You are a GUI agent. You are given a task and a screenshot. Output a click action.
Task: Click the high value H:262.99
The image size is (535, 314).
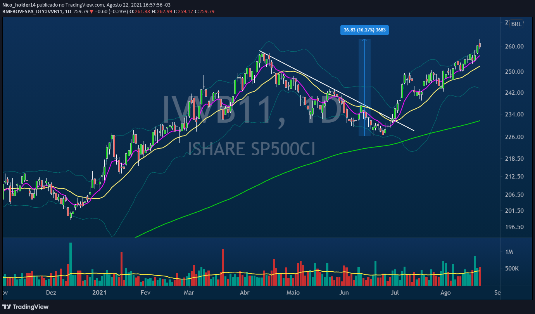click(162, 12)
